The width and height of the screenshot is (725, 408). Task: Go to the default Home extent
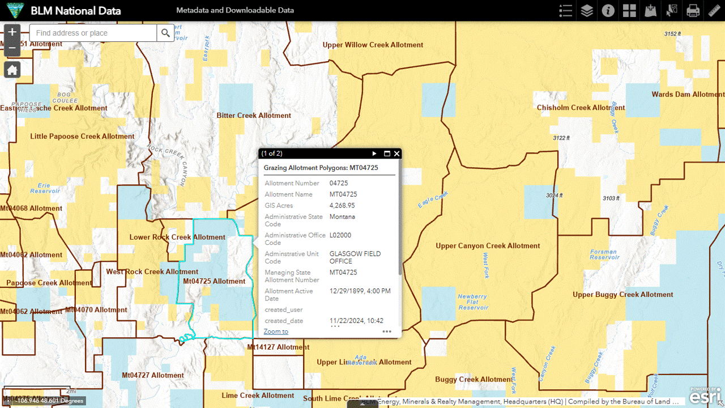12,70
